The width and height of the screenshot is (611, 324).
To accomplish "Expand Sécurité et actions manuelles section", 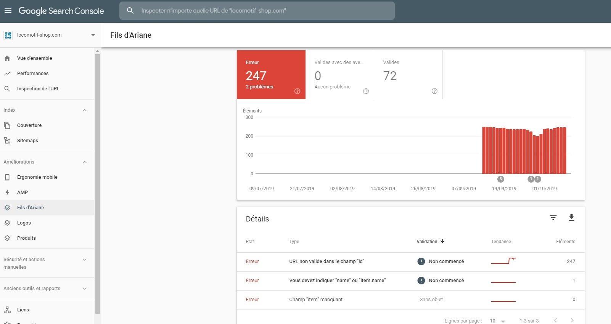I will click(x=85, y=260).
